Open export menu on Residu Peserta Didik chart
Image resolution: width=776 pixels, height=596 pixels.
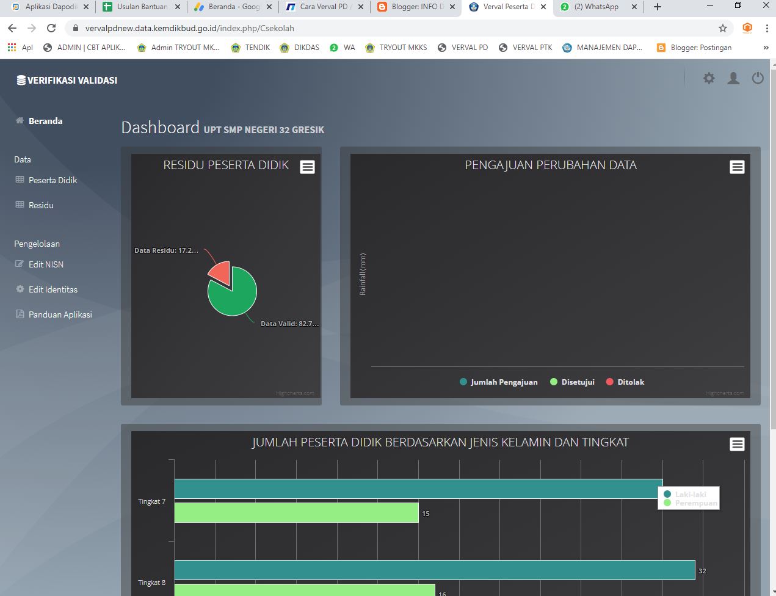click(307, 166)
